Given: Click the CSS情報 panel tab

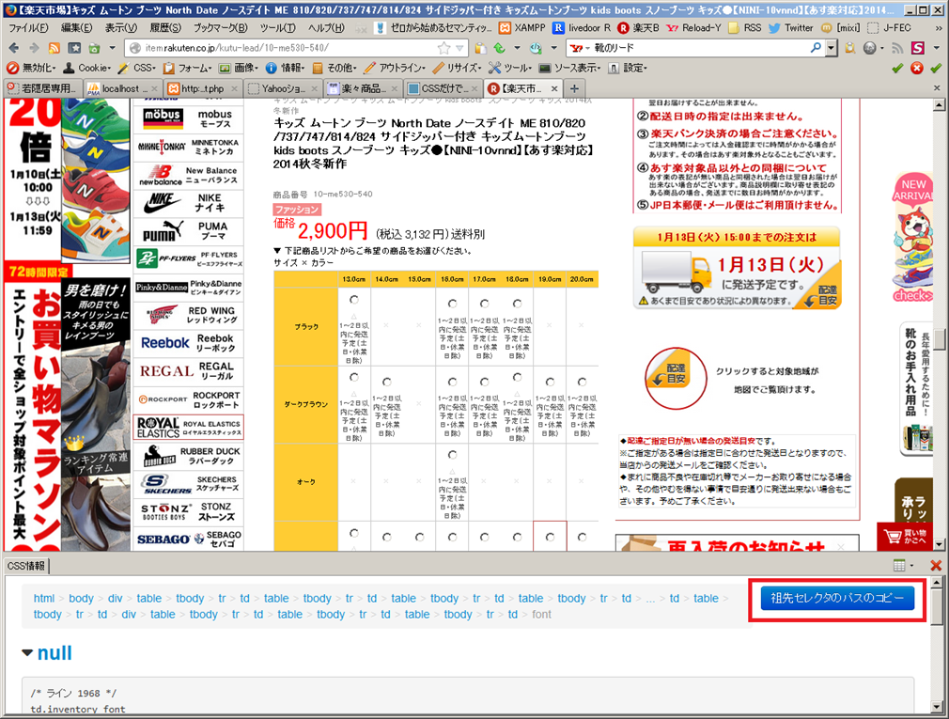Looking at the screenshot, I should tap(26, 566).
